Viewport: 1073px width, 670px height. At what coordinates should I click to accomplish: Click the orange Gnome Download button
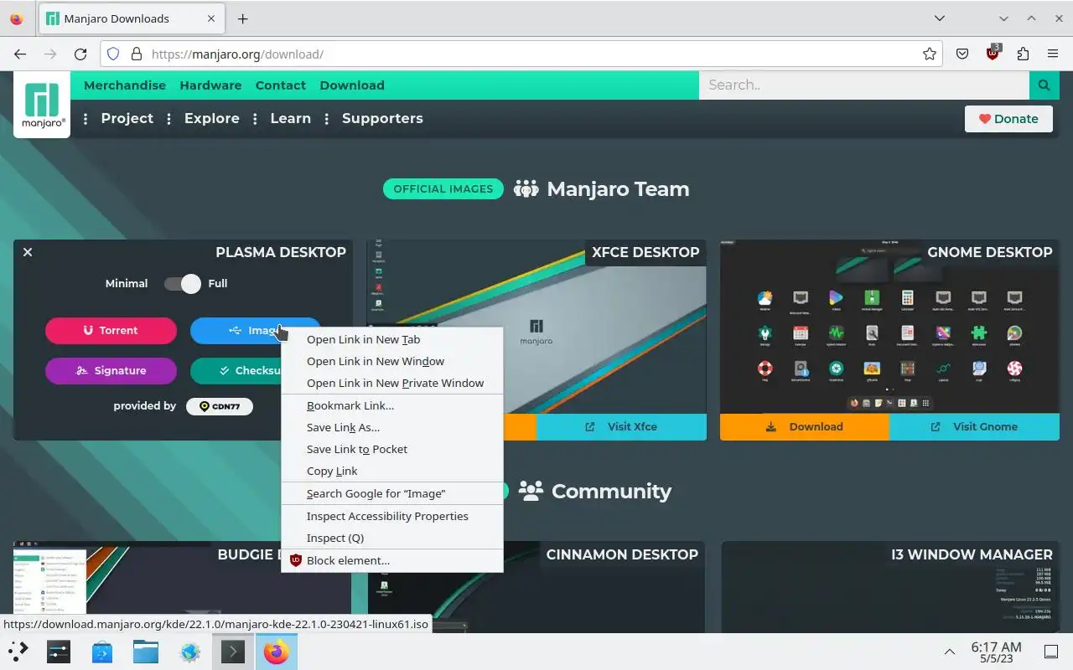click(x=805, y=426)
